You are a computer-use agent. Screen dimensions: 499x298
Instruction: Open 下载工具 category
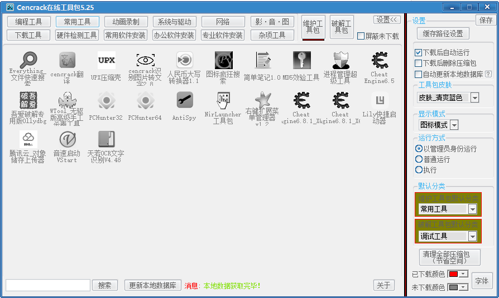28,35
